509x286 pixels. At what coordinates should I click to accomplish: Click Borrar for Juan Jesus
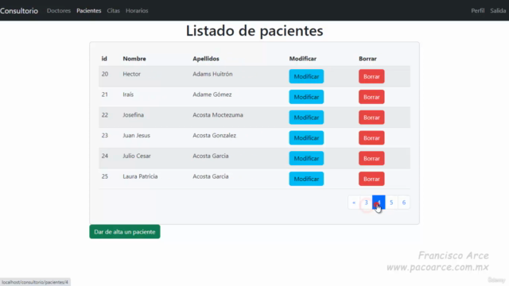click(371, 137)
